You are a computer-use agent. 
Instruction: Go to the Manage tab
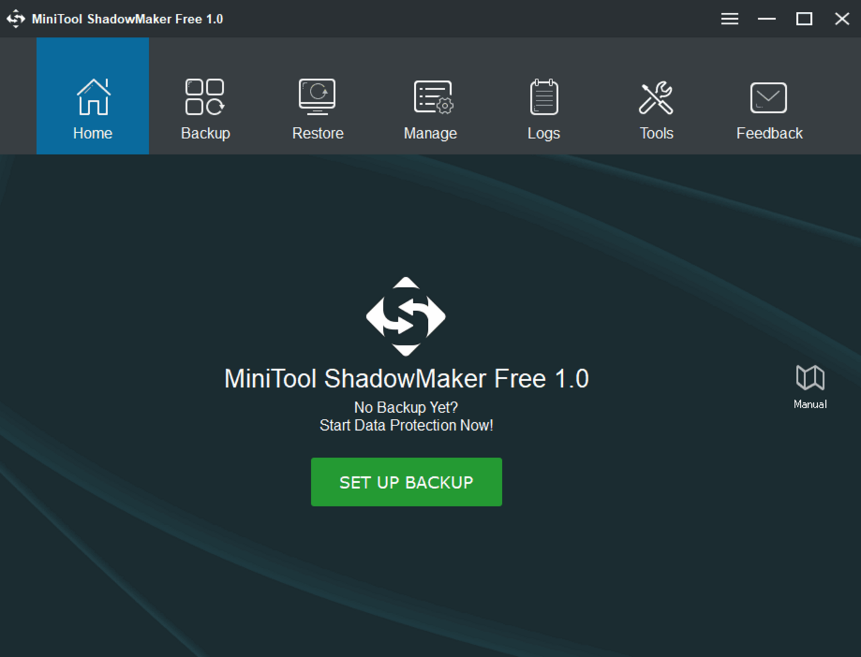(430, 96)
